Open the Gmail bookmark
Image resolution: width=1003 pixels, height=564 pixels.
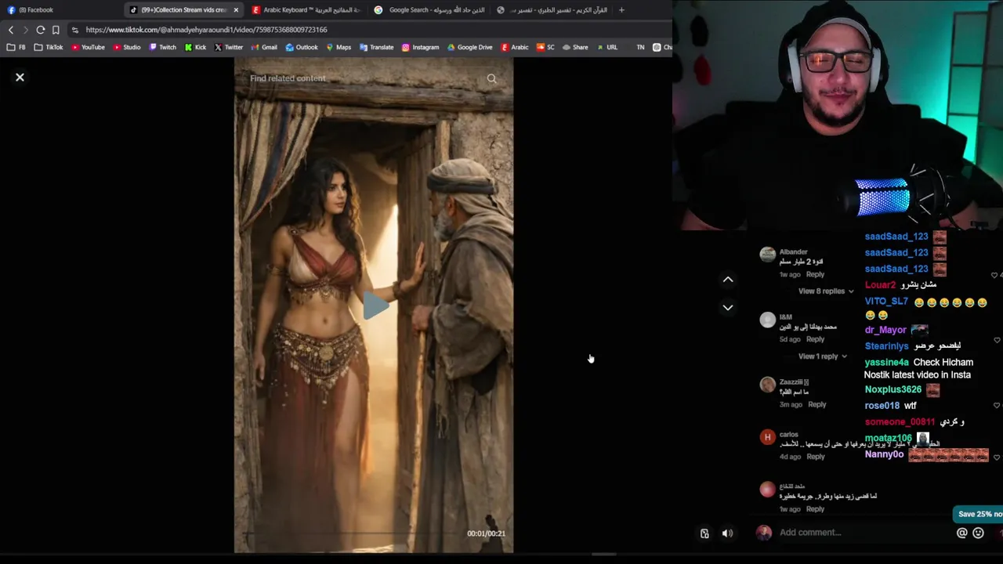(x=264, y=47)
